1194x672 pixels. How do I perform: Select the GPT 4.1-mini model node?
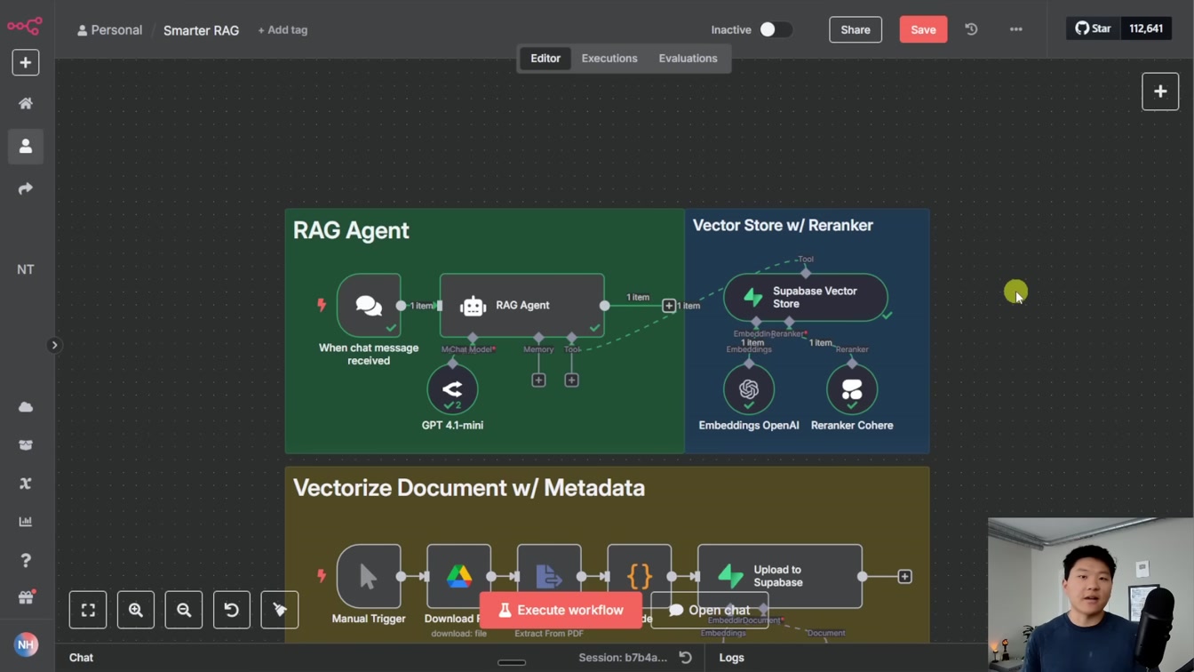[x=452, y=389]
